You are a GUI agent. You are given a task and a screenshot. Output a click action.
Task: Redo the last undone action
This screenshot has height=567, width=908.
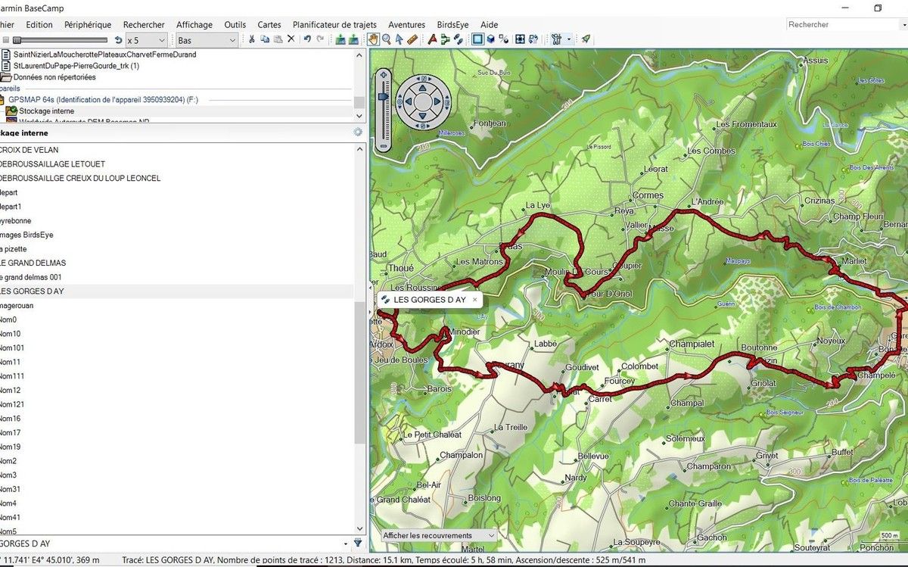320,39
